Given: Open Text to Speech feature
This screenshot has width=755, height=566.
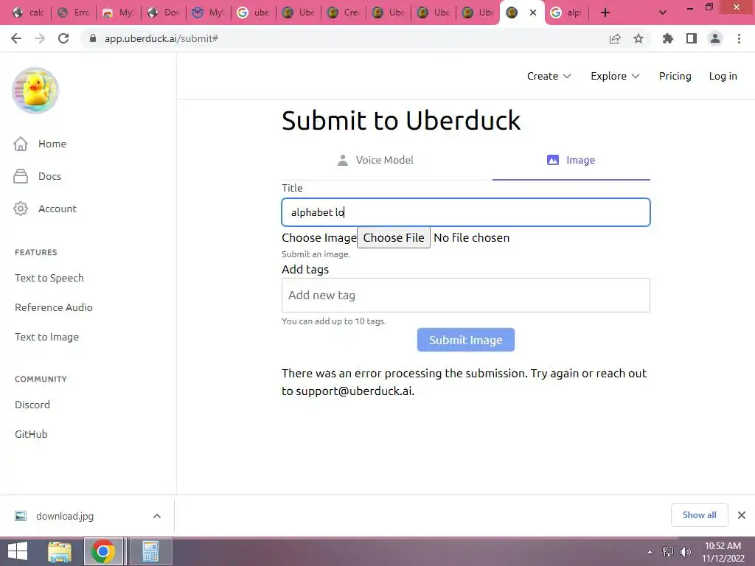Looking at the screenshot, I should coord(49,278).
